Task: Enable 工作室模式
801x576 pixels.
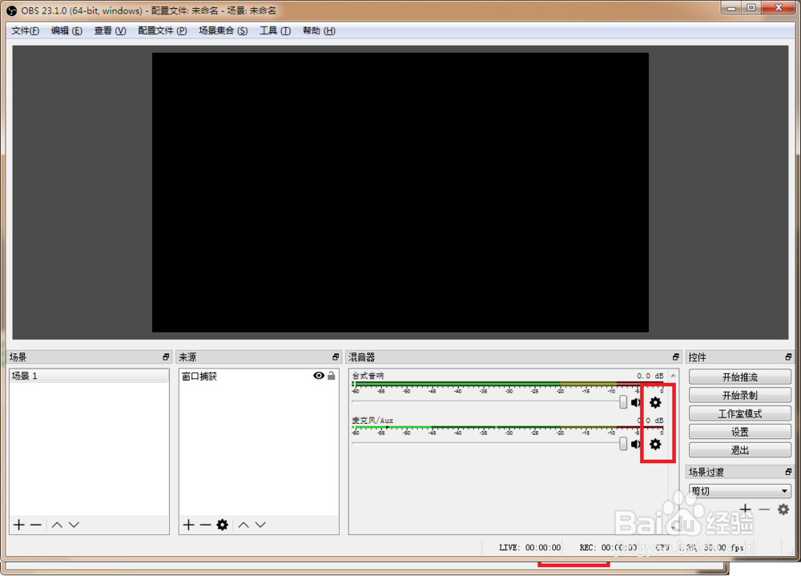Action: click(739, 413)
